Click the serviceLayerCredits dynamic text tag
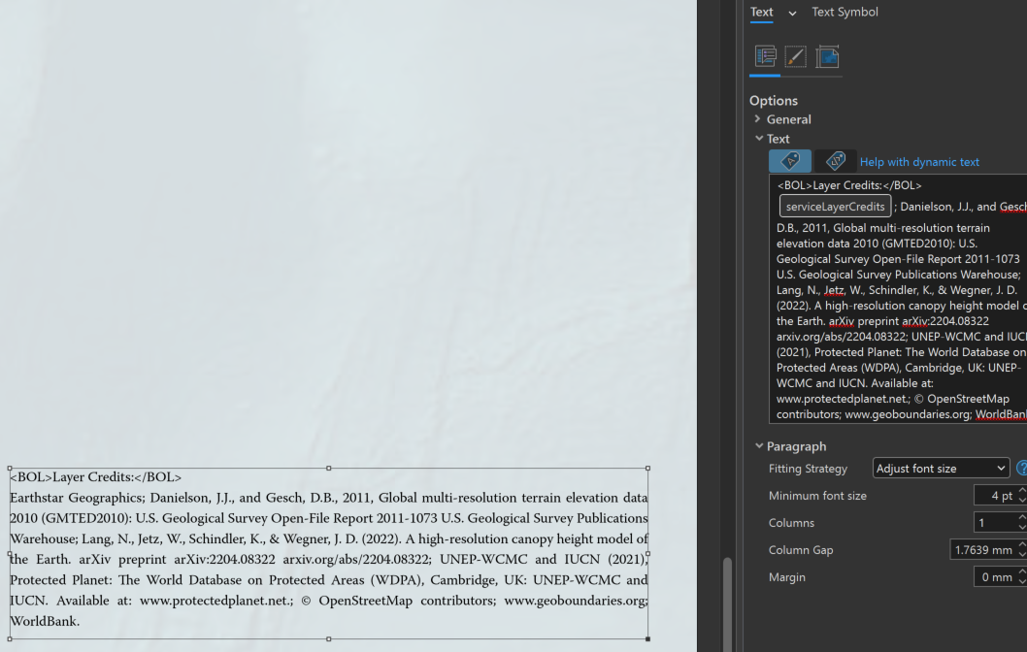This screenshot has width=1027, height=652. (x=835, y=206)
